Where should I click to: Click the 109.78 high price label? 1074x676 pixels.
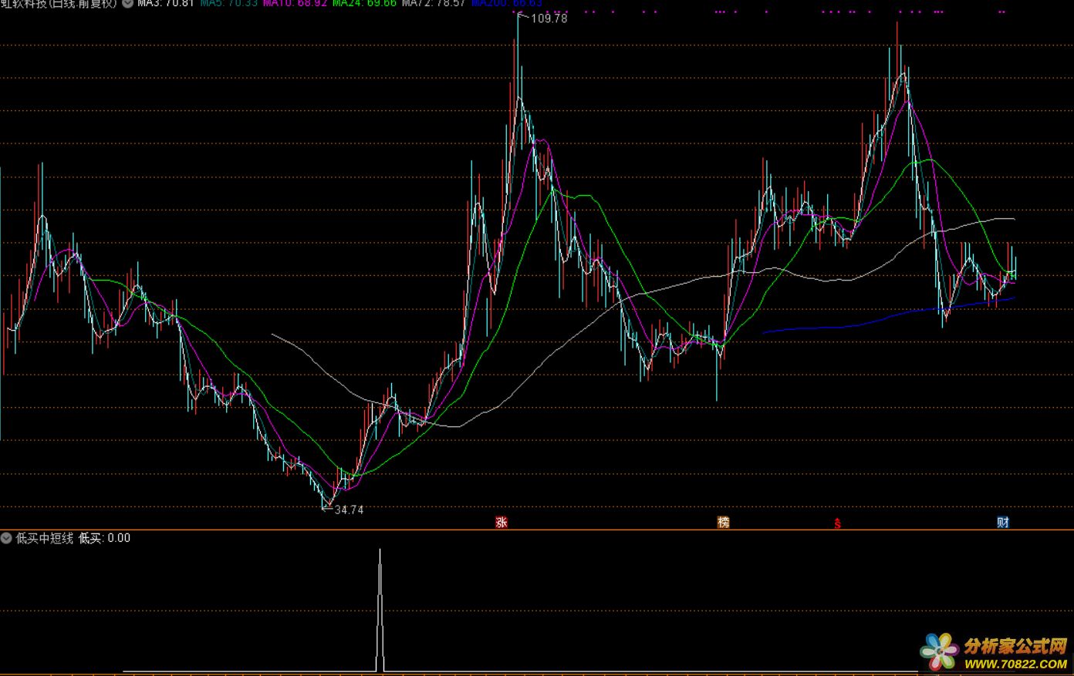(x=549, y=18)
